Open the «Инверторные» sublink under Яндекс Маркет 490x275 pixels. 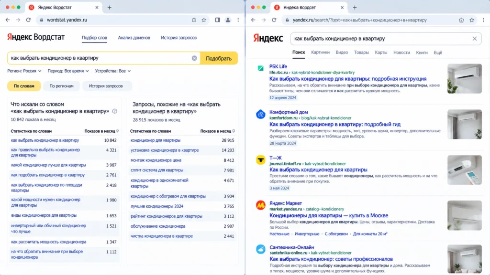(307, 234)
